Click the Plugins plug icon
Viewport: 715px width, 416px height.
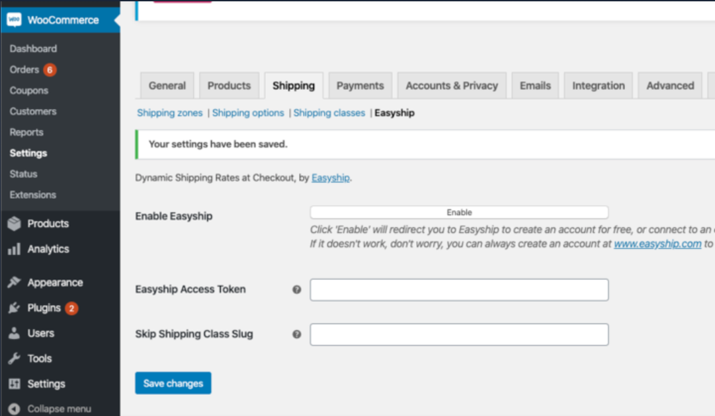14,308
